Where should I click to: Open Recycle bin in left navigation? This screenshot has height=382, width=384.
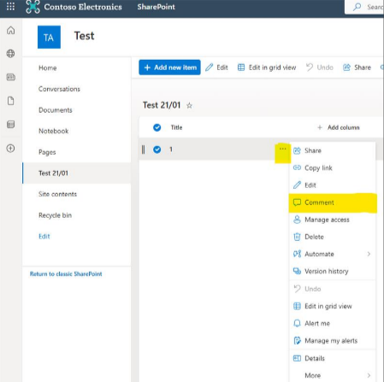(x=55, y=215)
